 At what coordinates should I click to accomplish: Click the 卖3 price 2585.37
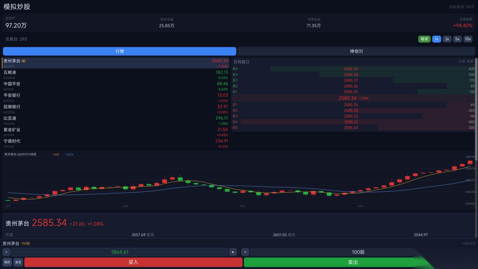click(x=351, y=80)
